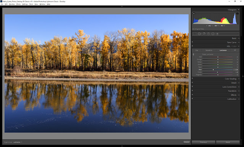
Task: Toggle the Color Grading panel switch
Action: coord(192,78)
